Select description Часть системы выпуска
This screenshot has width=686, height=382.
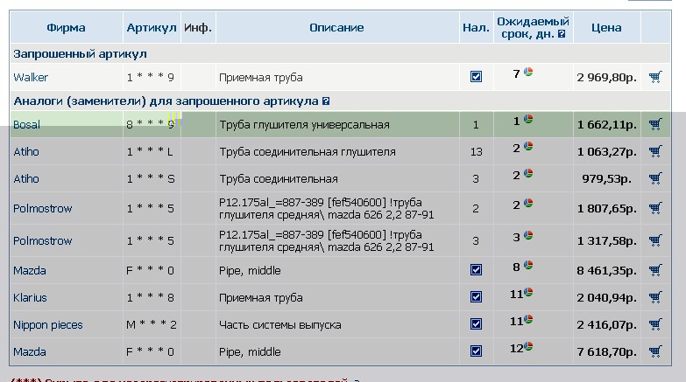280,325
